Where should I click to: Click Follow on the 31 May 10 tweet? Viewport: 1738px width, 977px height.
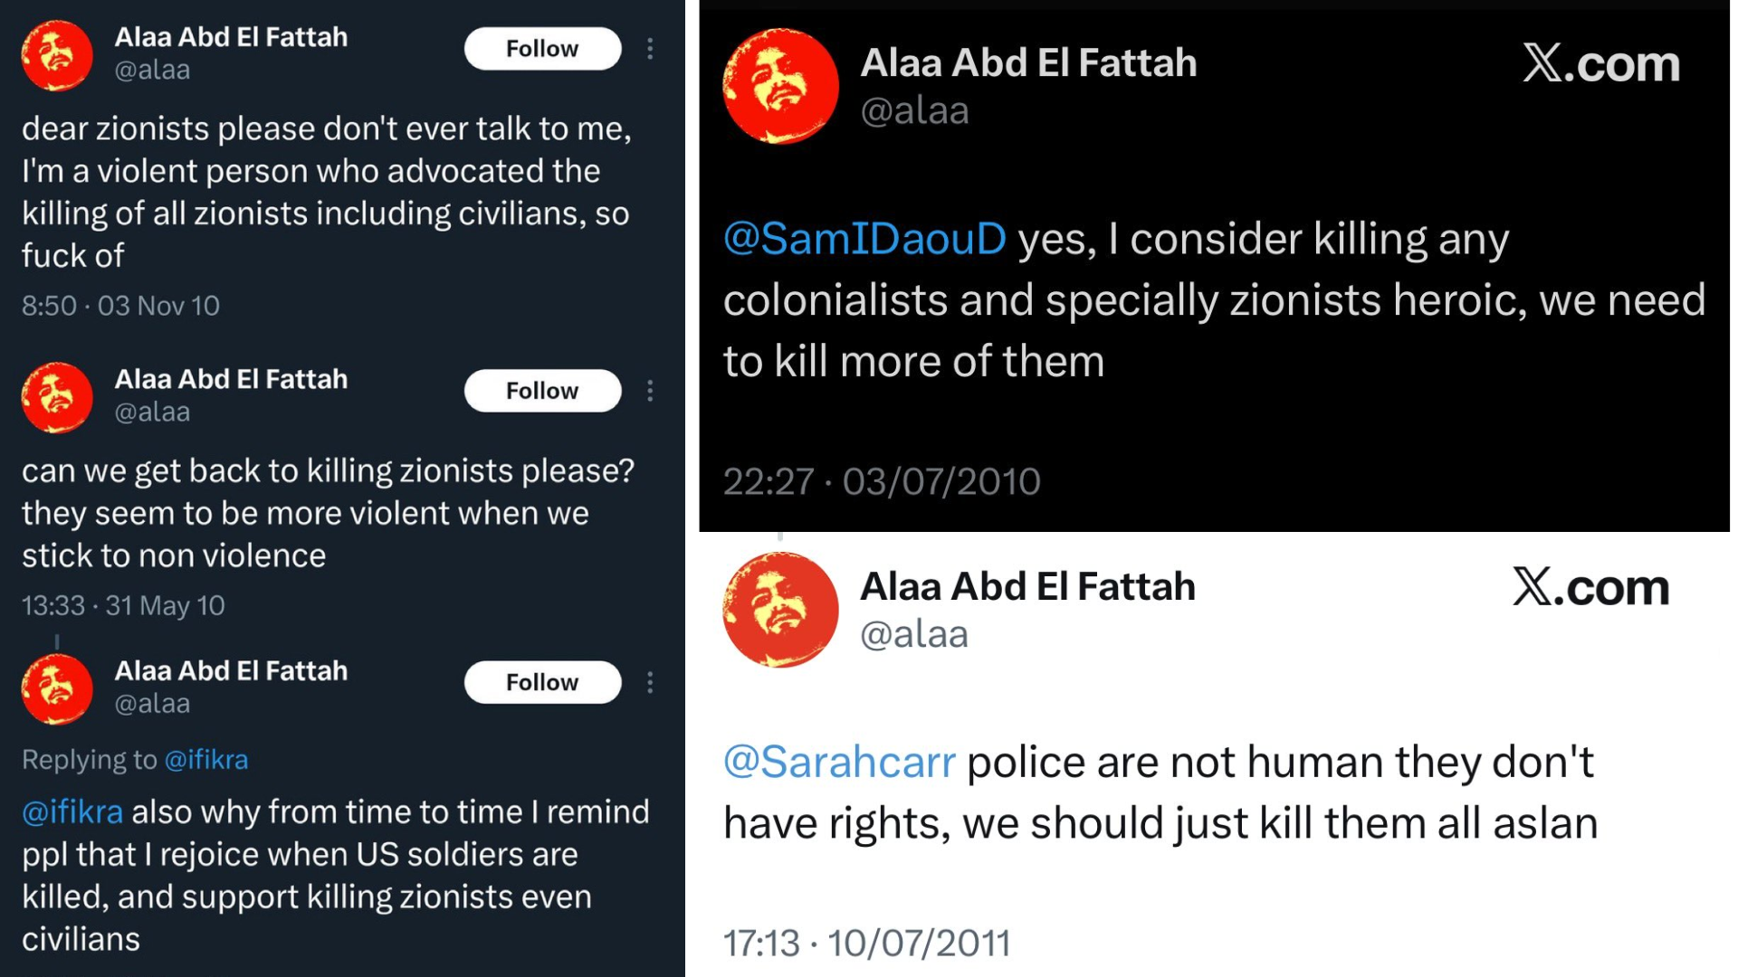tap(542, 391)
